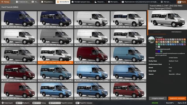The height and width of the screenshot is (105, 187).
Task: Click the Medium Truck derby class value
Action: pos(173,61)
